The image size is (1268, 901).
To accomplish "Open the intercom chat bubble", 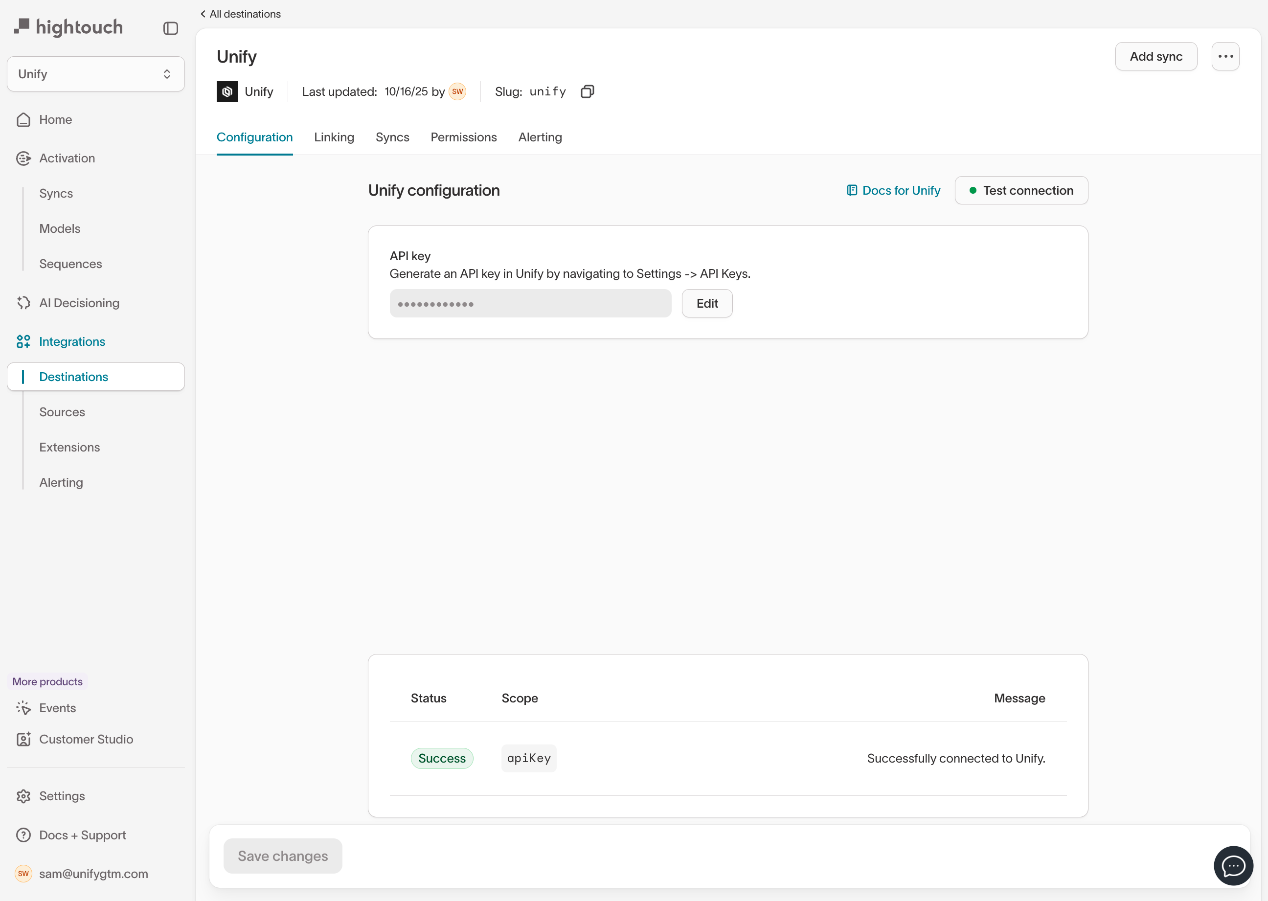I will (x=1232, y=865).
